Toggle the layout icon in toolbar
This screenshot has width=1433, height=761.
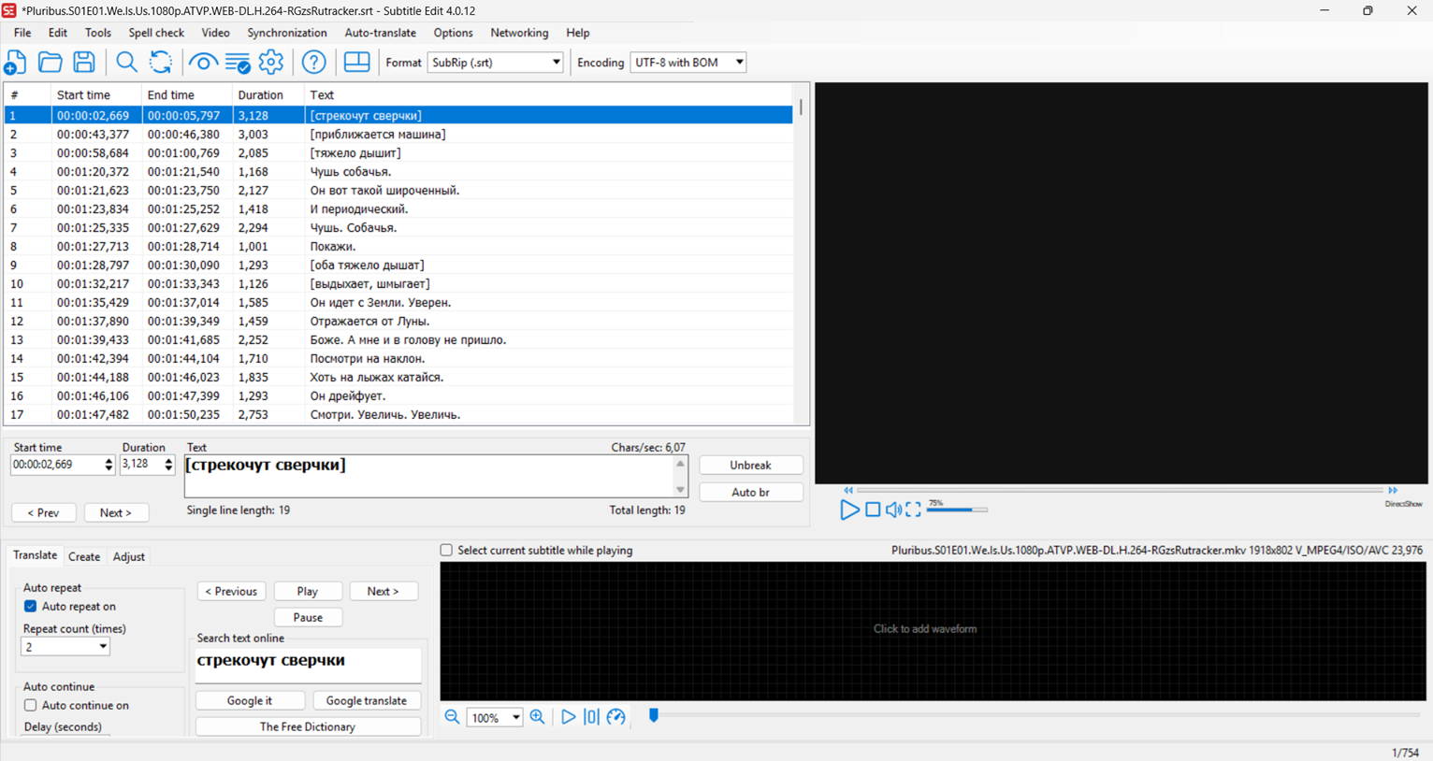click(356, 63)
